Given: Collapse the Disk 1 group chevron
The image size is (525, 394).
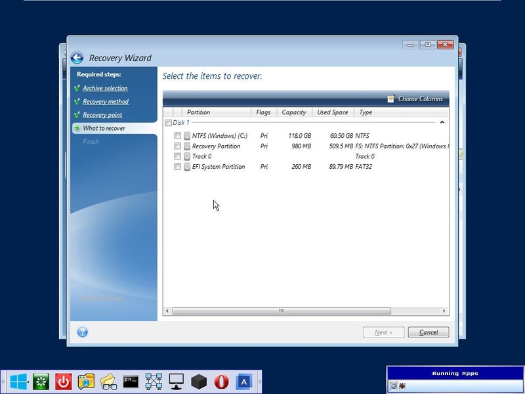Looking at the screenshot, I should [x=442, y=122].
